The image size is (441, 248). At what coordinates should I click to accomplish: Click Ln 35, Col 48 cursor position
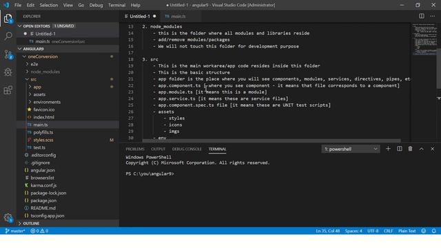tap(328, 231)
